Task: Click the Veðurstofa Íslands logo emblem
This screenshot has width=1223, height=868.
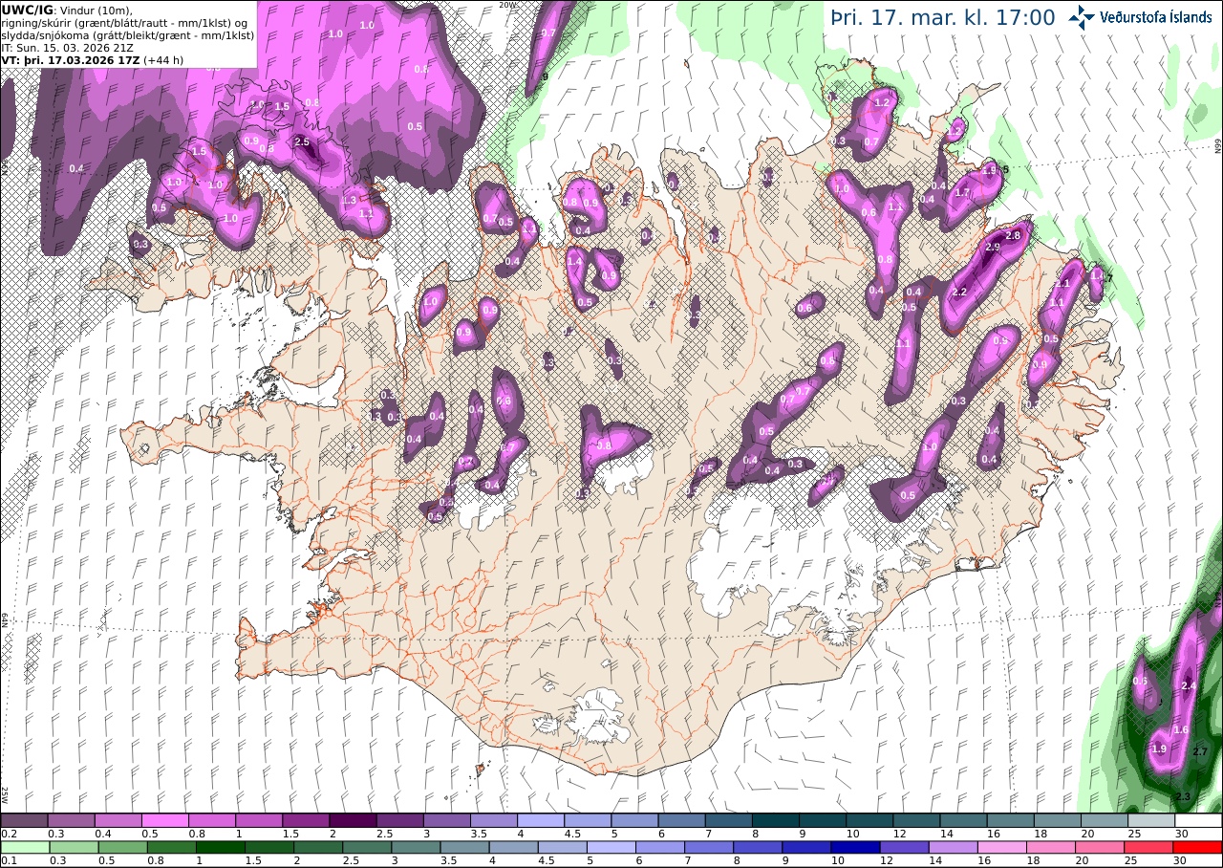Action: click(1082, 17)
